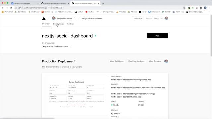Click the page vertical scrollbar

tap(211, 36)
